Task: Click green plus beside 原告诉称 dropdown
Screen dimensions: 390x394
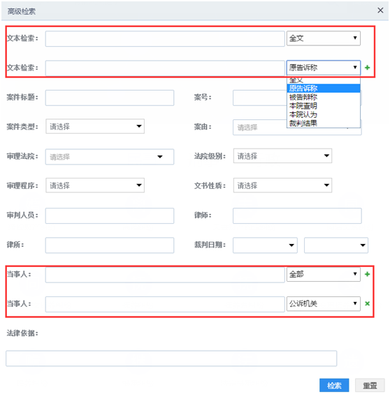Action: tap(367, 68)
